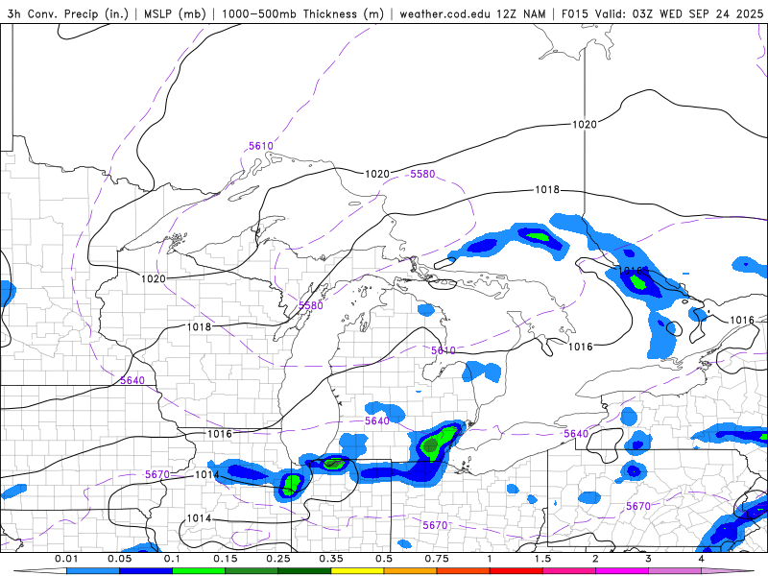Image resolution: width=768 pixels, height=576 pixels.
Task: Click the 'weather.cod.edu' source text
Action: pyautogui.click(x=445, y=13)
